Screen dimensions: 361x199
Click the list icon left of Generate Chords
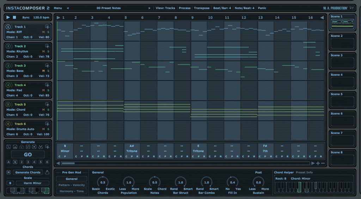(x=8, y=172)
